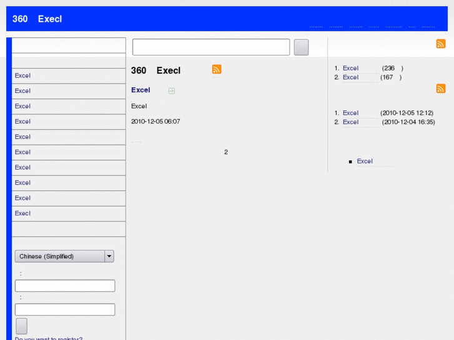Click RSS feed icon beside the 360 Execl heading
Viewport: 454px width, 340px height.
click(x=217, y=69)
